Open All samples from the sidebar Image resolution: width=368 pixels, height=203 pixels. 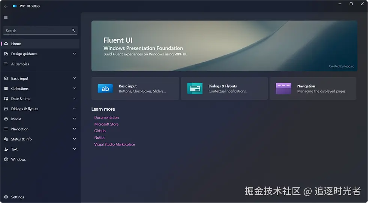click(x=40, y=64)
